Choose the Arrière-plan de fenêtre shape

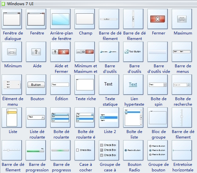tap(60, 19)
